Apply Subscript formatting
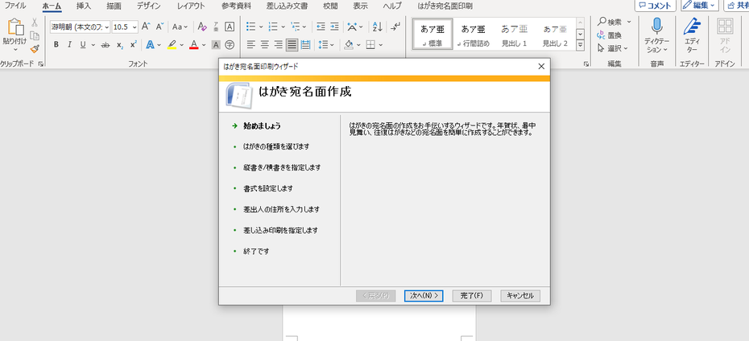Image resolution: width=749 pixels, height=341 pixels. pos(120,45)
